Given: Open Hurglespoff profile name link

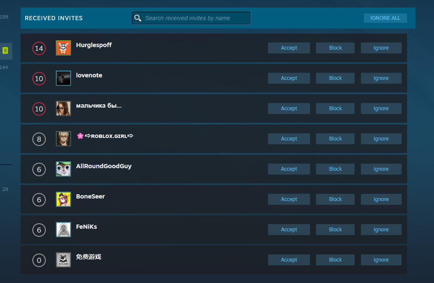Looking at the screenshot, I should [x=94, y=45].
